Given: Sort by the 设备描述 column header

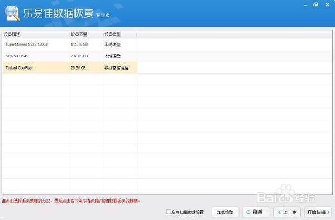Looking at the screenshot, I should pyautogui.click(x=36, y=35).
